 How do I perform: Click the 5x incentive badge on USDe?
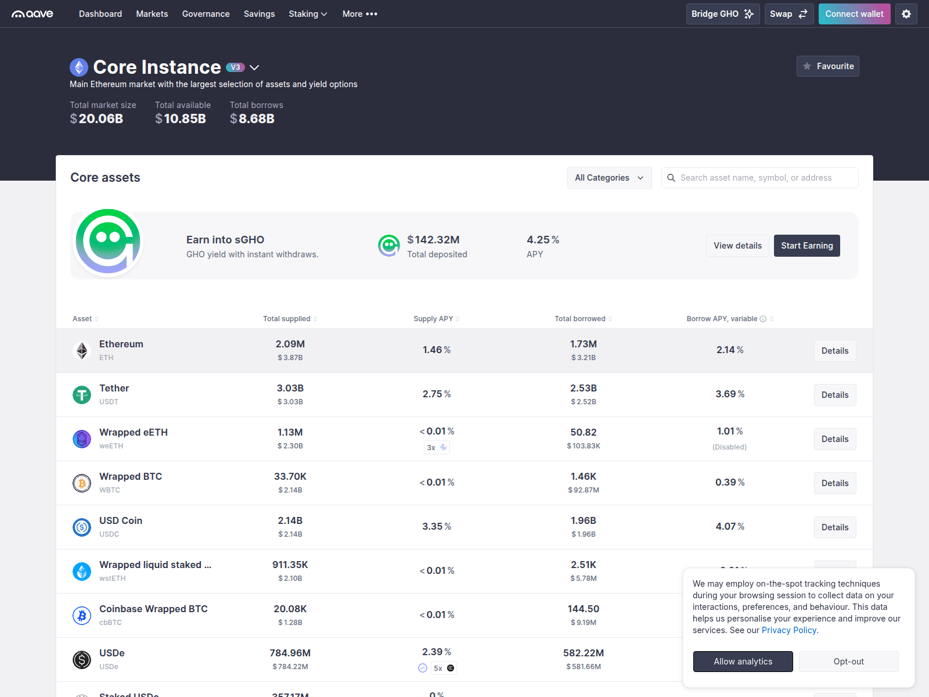point(444,669)
